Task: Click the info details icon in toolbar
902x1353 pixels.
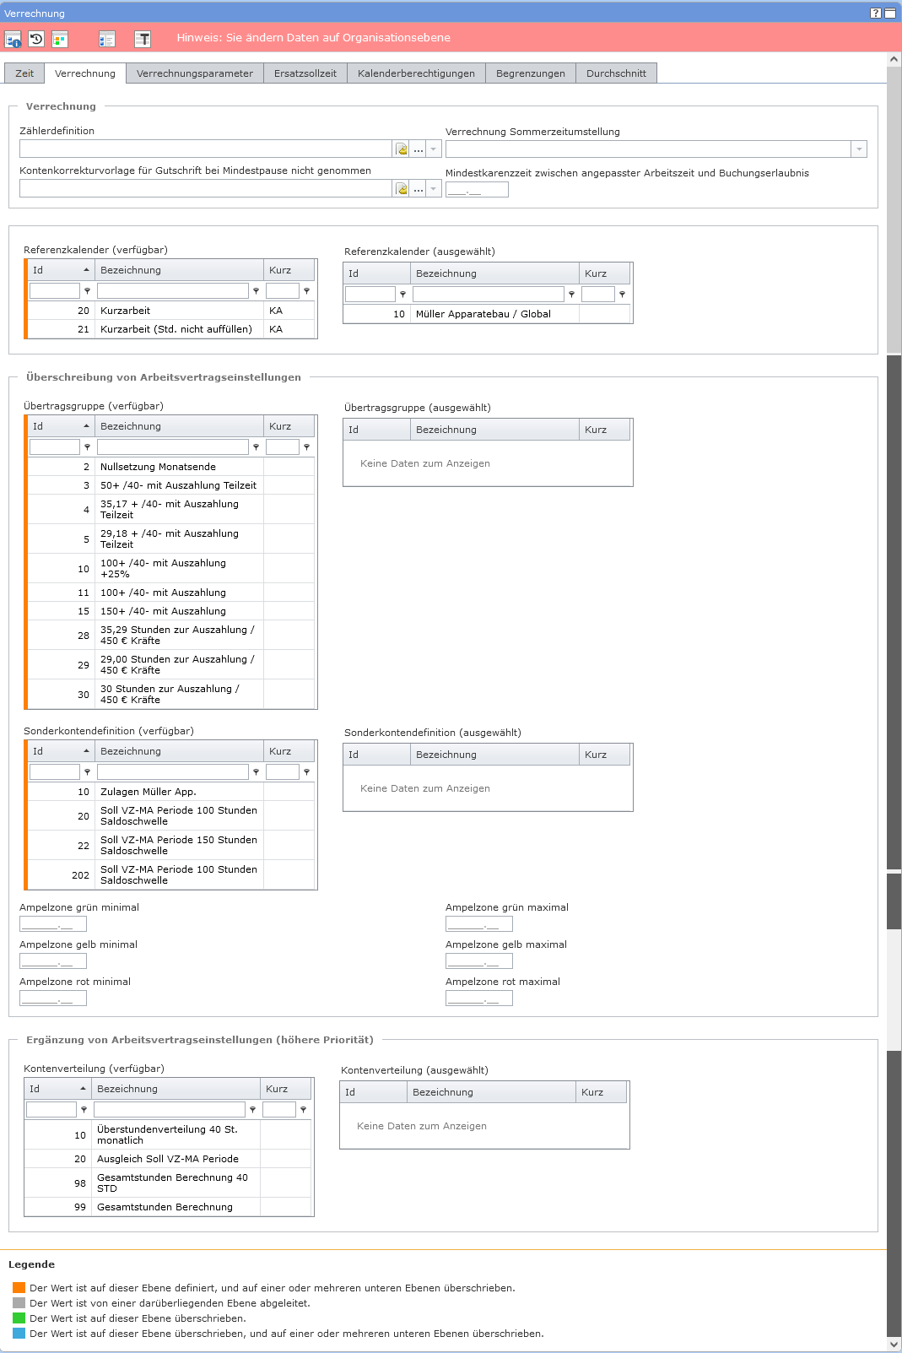Action: (x=14, y=39)
